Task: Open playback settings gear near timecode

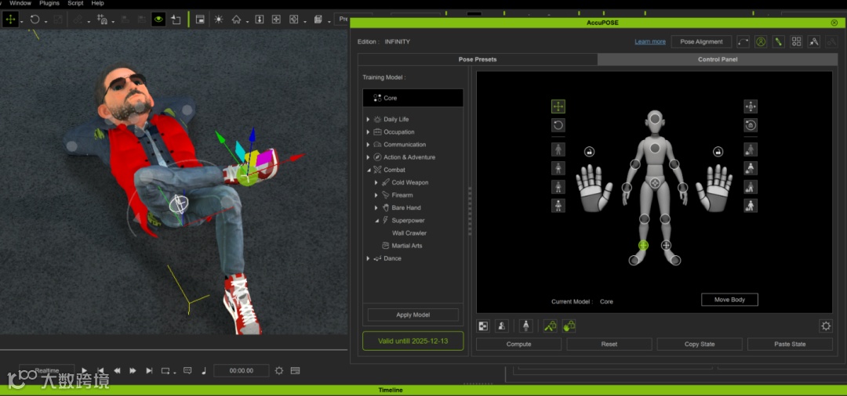Action: click(278, 371)
